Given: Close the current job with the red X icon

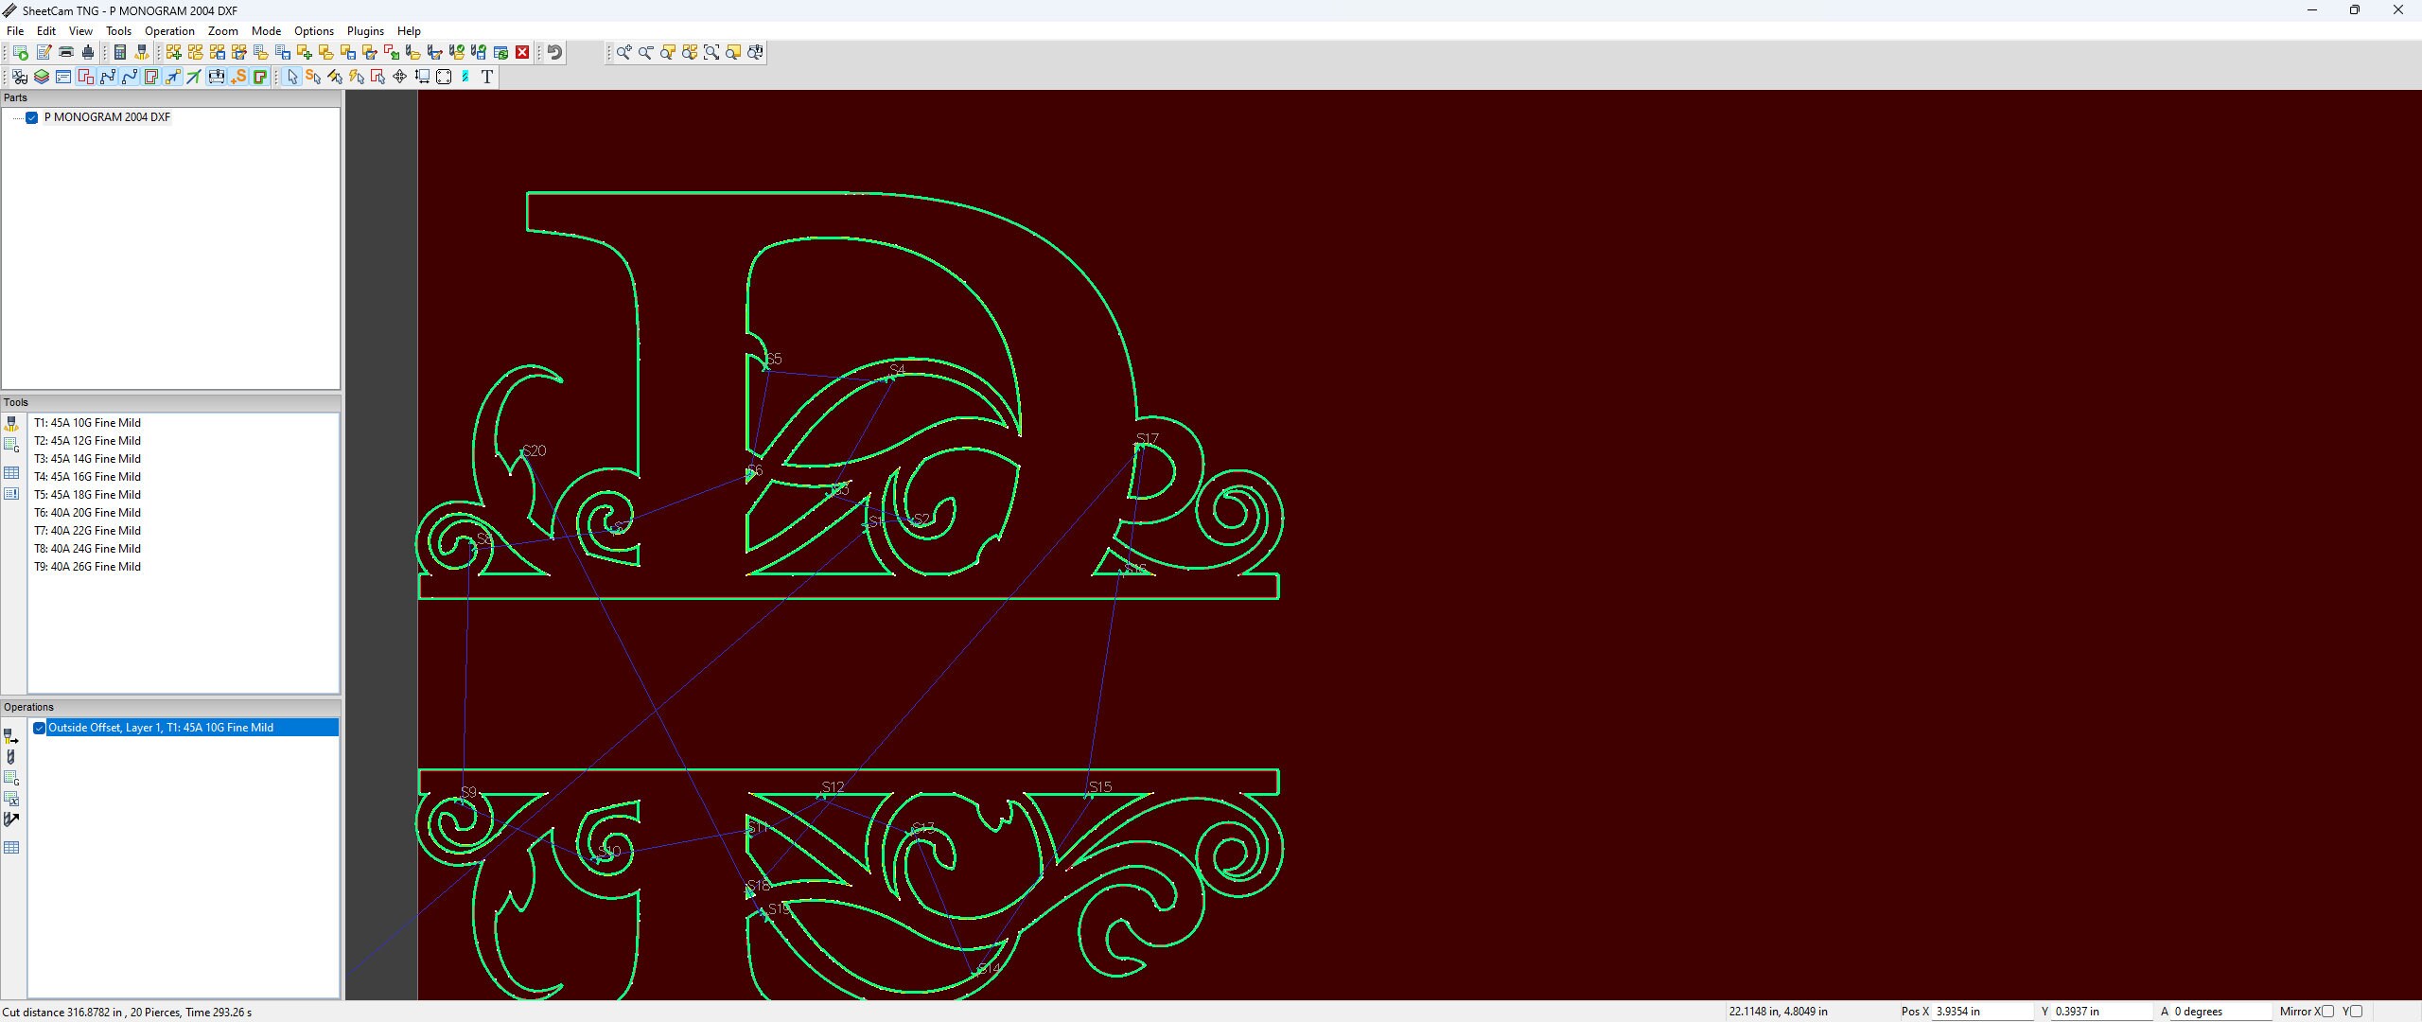Looking at the screenshot, I should point(522,52).
